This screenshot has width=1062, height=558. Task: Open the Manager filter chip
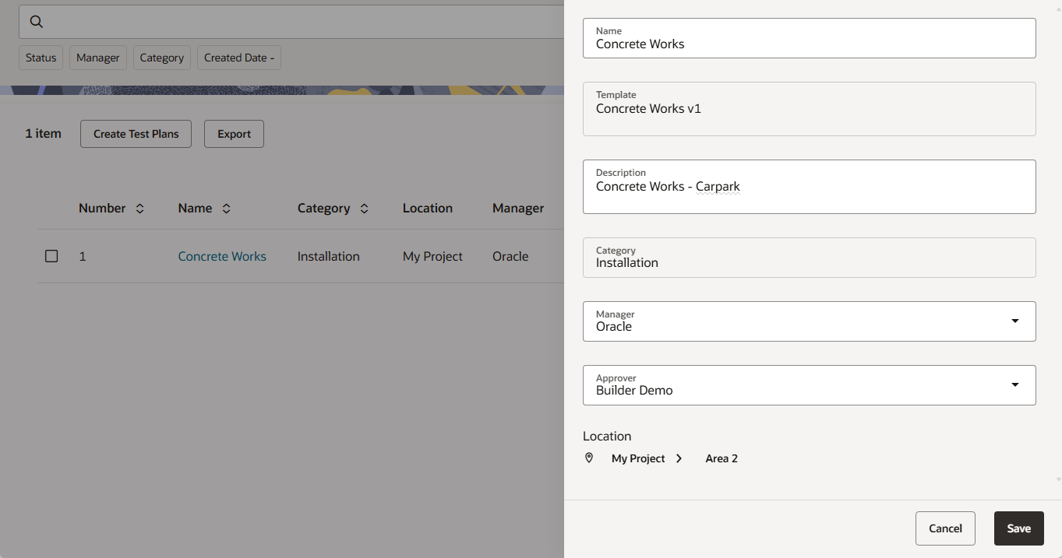click(x=98, y=58)
